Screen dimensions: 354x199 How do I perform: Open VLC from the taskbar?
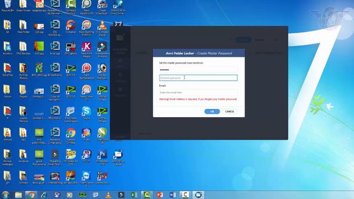click(x=108, y=195)
